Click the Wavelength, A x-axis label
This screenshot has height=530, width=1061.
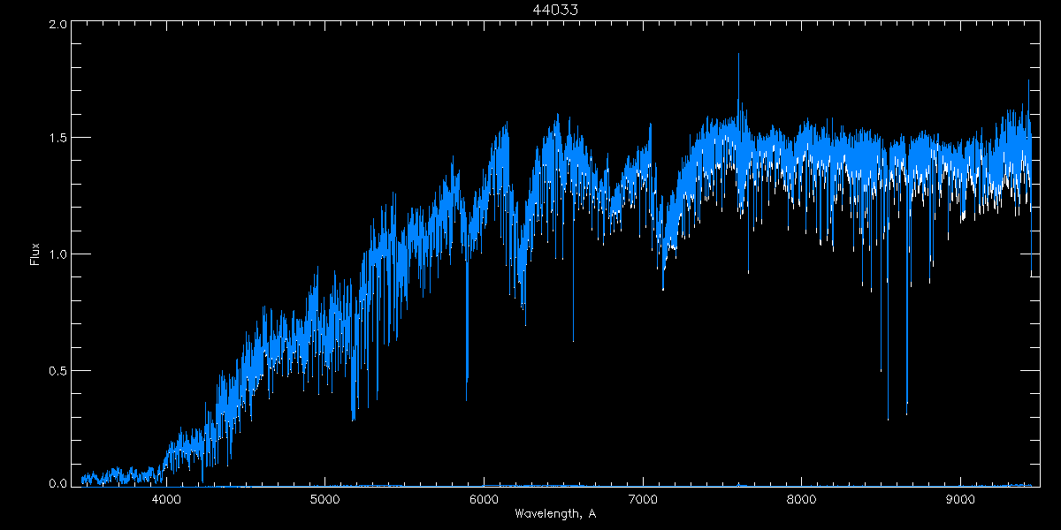(554, 513)
